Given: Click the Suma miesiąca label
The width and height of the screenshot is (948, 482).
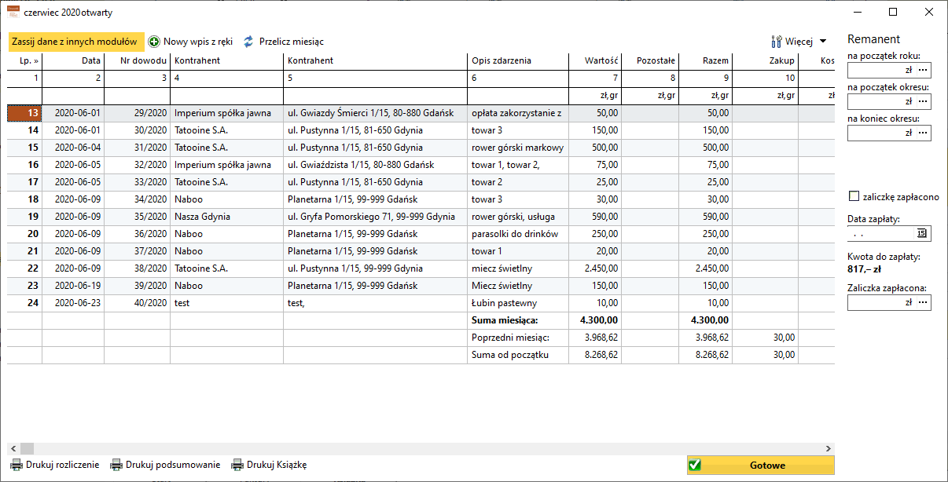Looking at the screenshot, I should pyautogui.click(x=504, y=320).
